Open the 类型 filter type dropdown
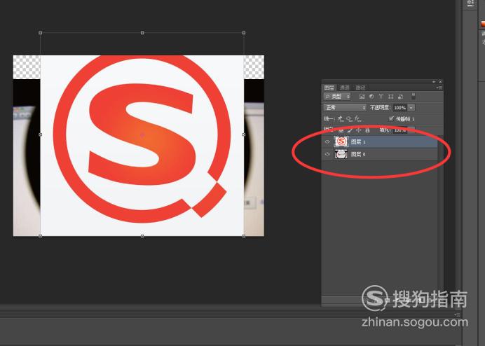The height and width of the screenshot is (346, 485). tap(337, 97)
